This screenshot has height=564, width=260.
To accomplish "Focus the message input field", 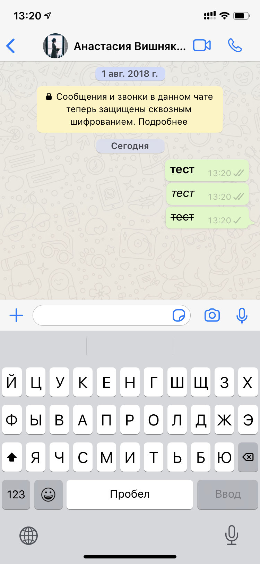I will click(x=112, y=315).
